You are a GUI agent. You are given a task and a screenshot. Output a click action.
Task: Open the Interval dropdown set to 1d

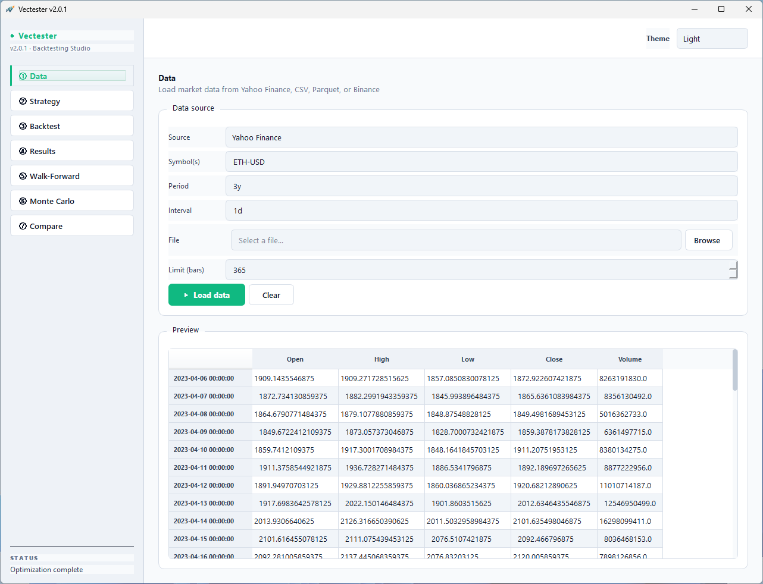tap(482, 210)
